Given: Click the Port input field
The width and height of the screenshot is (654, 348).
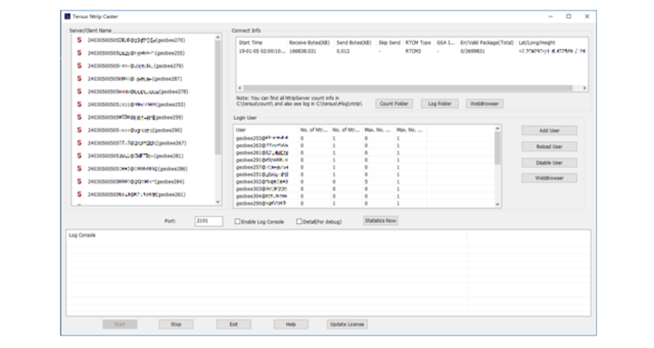Looking at the screenshot, I should click(208, 221).
